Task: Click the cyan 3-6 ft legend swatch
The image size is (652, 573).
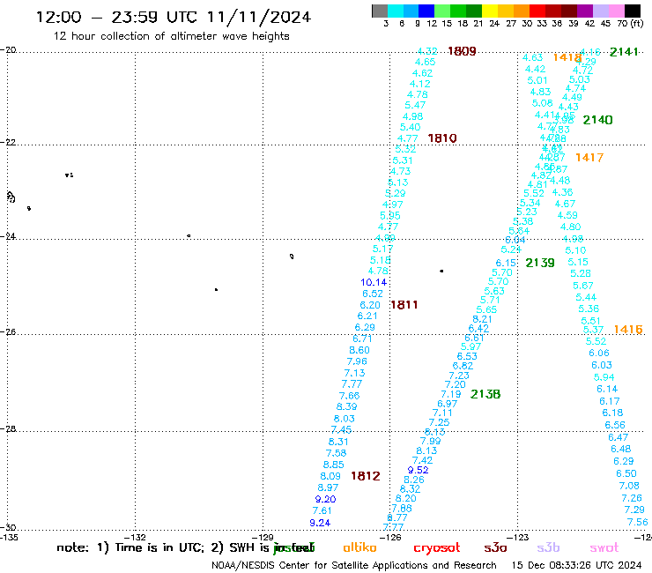Action: click(396, 11)
